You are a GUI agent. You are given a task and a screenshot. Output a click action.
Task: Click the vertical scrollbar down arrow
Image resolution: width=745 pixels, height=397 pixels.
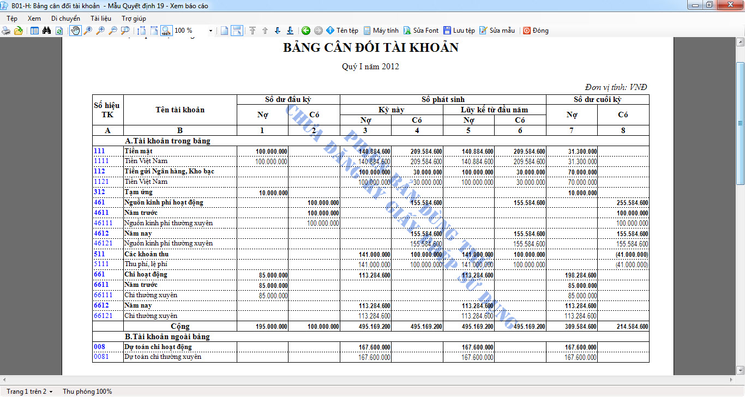point(741,370)
